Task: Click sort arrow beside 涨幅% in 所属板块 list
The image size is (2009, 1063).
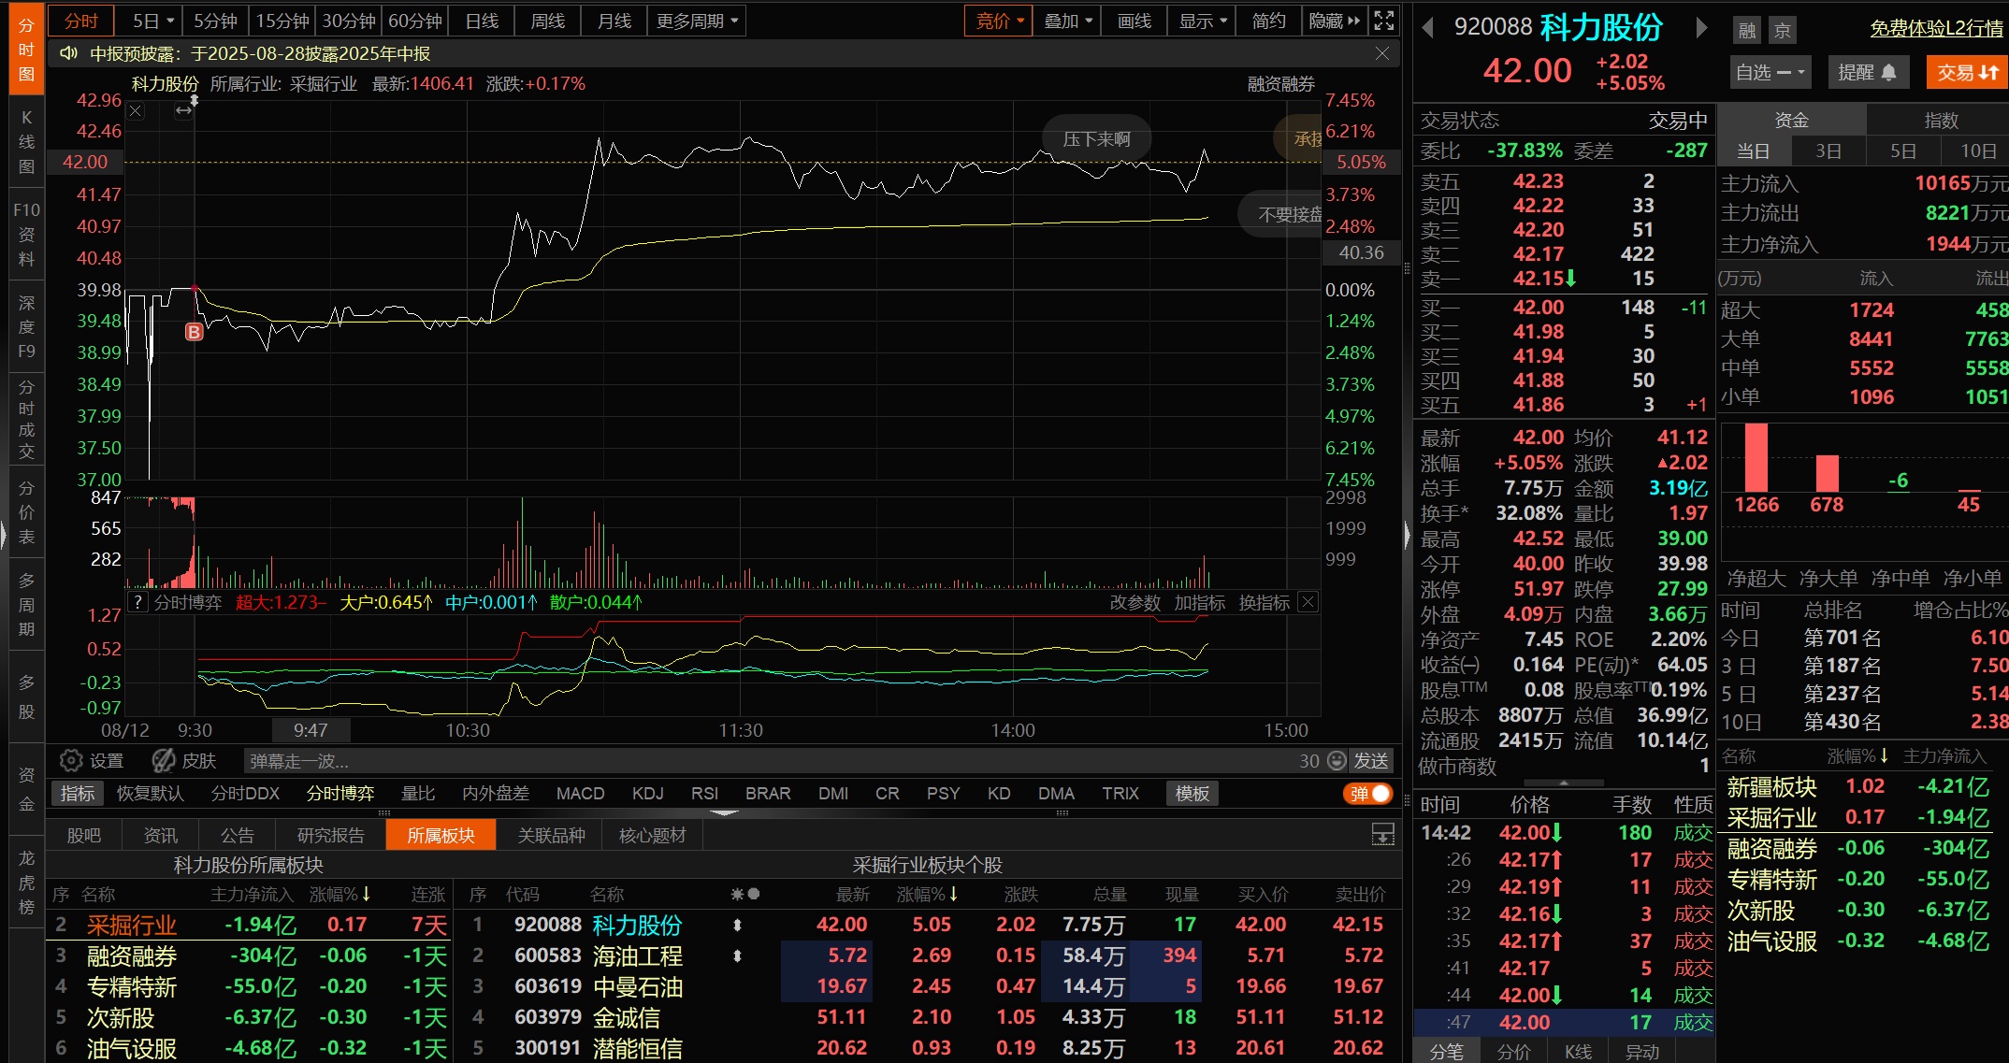Action: pos(366,894)
